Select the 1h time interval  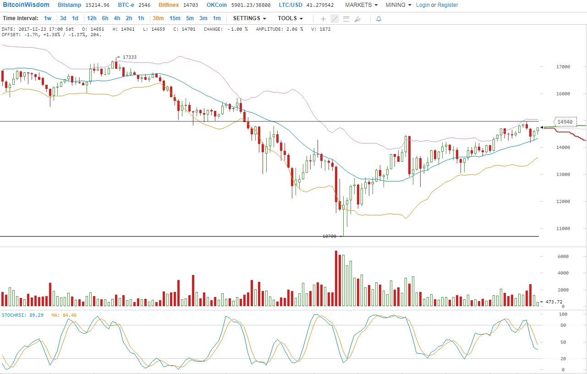(x=141, y=18)
